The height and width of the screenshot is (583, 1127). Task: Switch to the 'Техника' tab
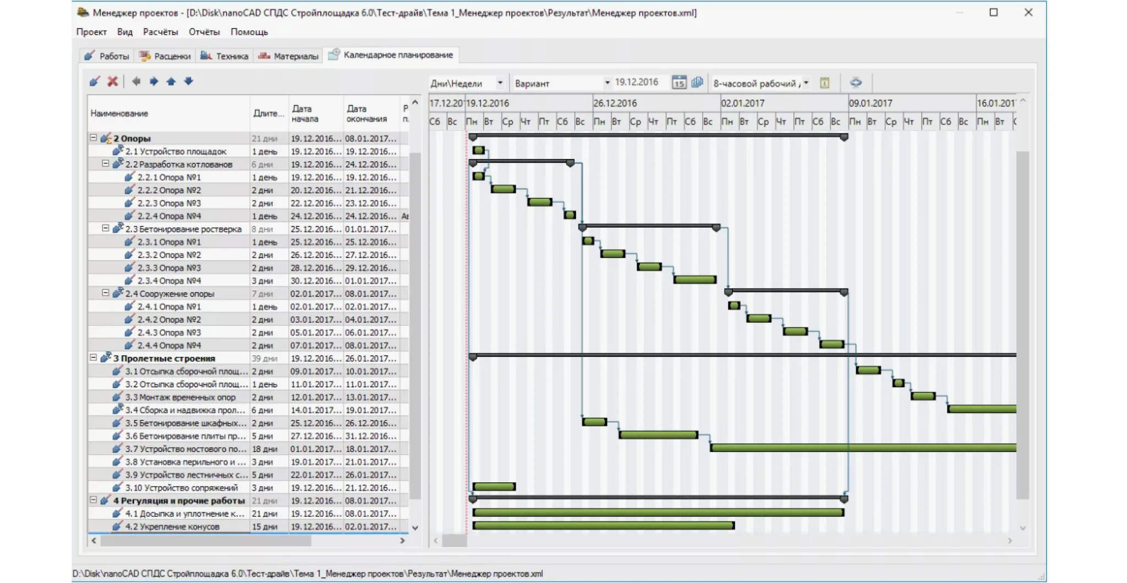tap(225, 56)
